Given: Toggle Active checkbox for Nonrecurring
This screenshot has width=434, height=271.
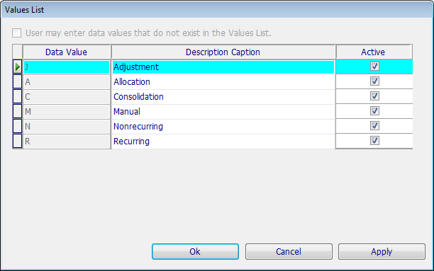Looking at the screenshot, I should tap(374, 126).
